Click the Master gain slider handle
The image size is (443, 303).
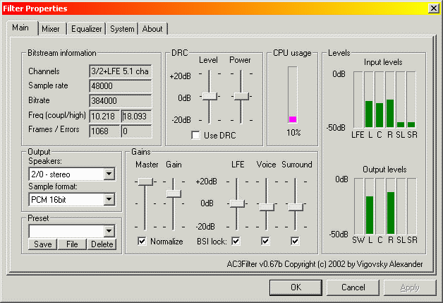145,182
